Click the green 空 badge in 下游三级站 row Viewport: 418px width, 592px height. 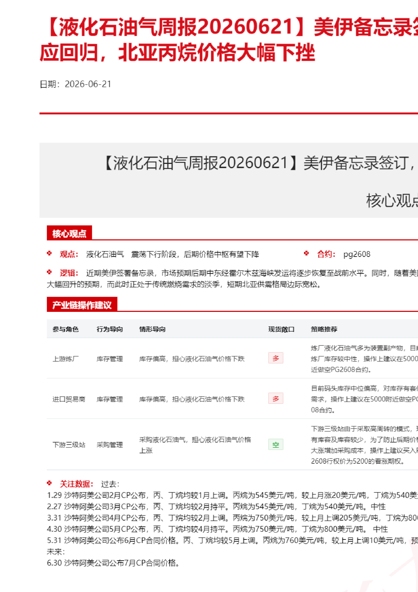[276, 445]
